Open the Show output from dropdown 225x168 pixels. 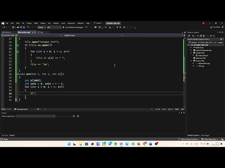coord(36,116)
